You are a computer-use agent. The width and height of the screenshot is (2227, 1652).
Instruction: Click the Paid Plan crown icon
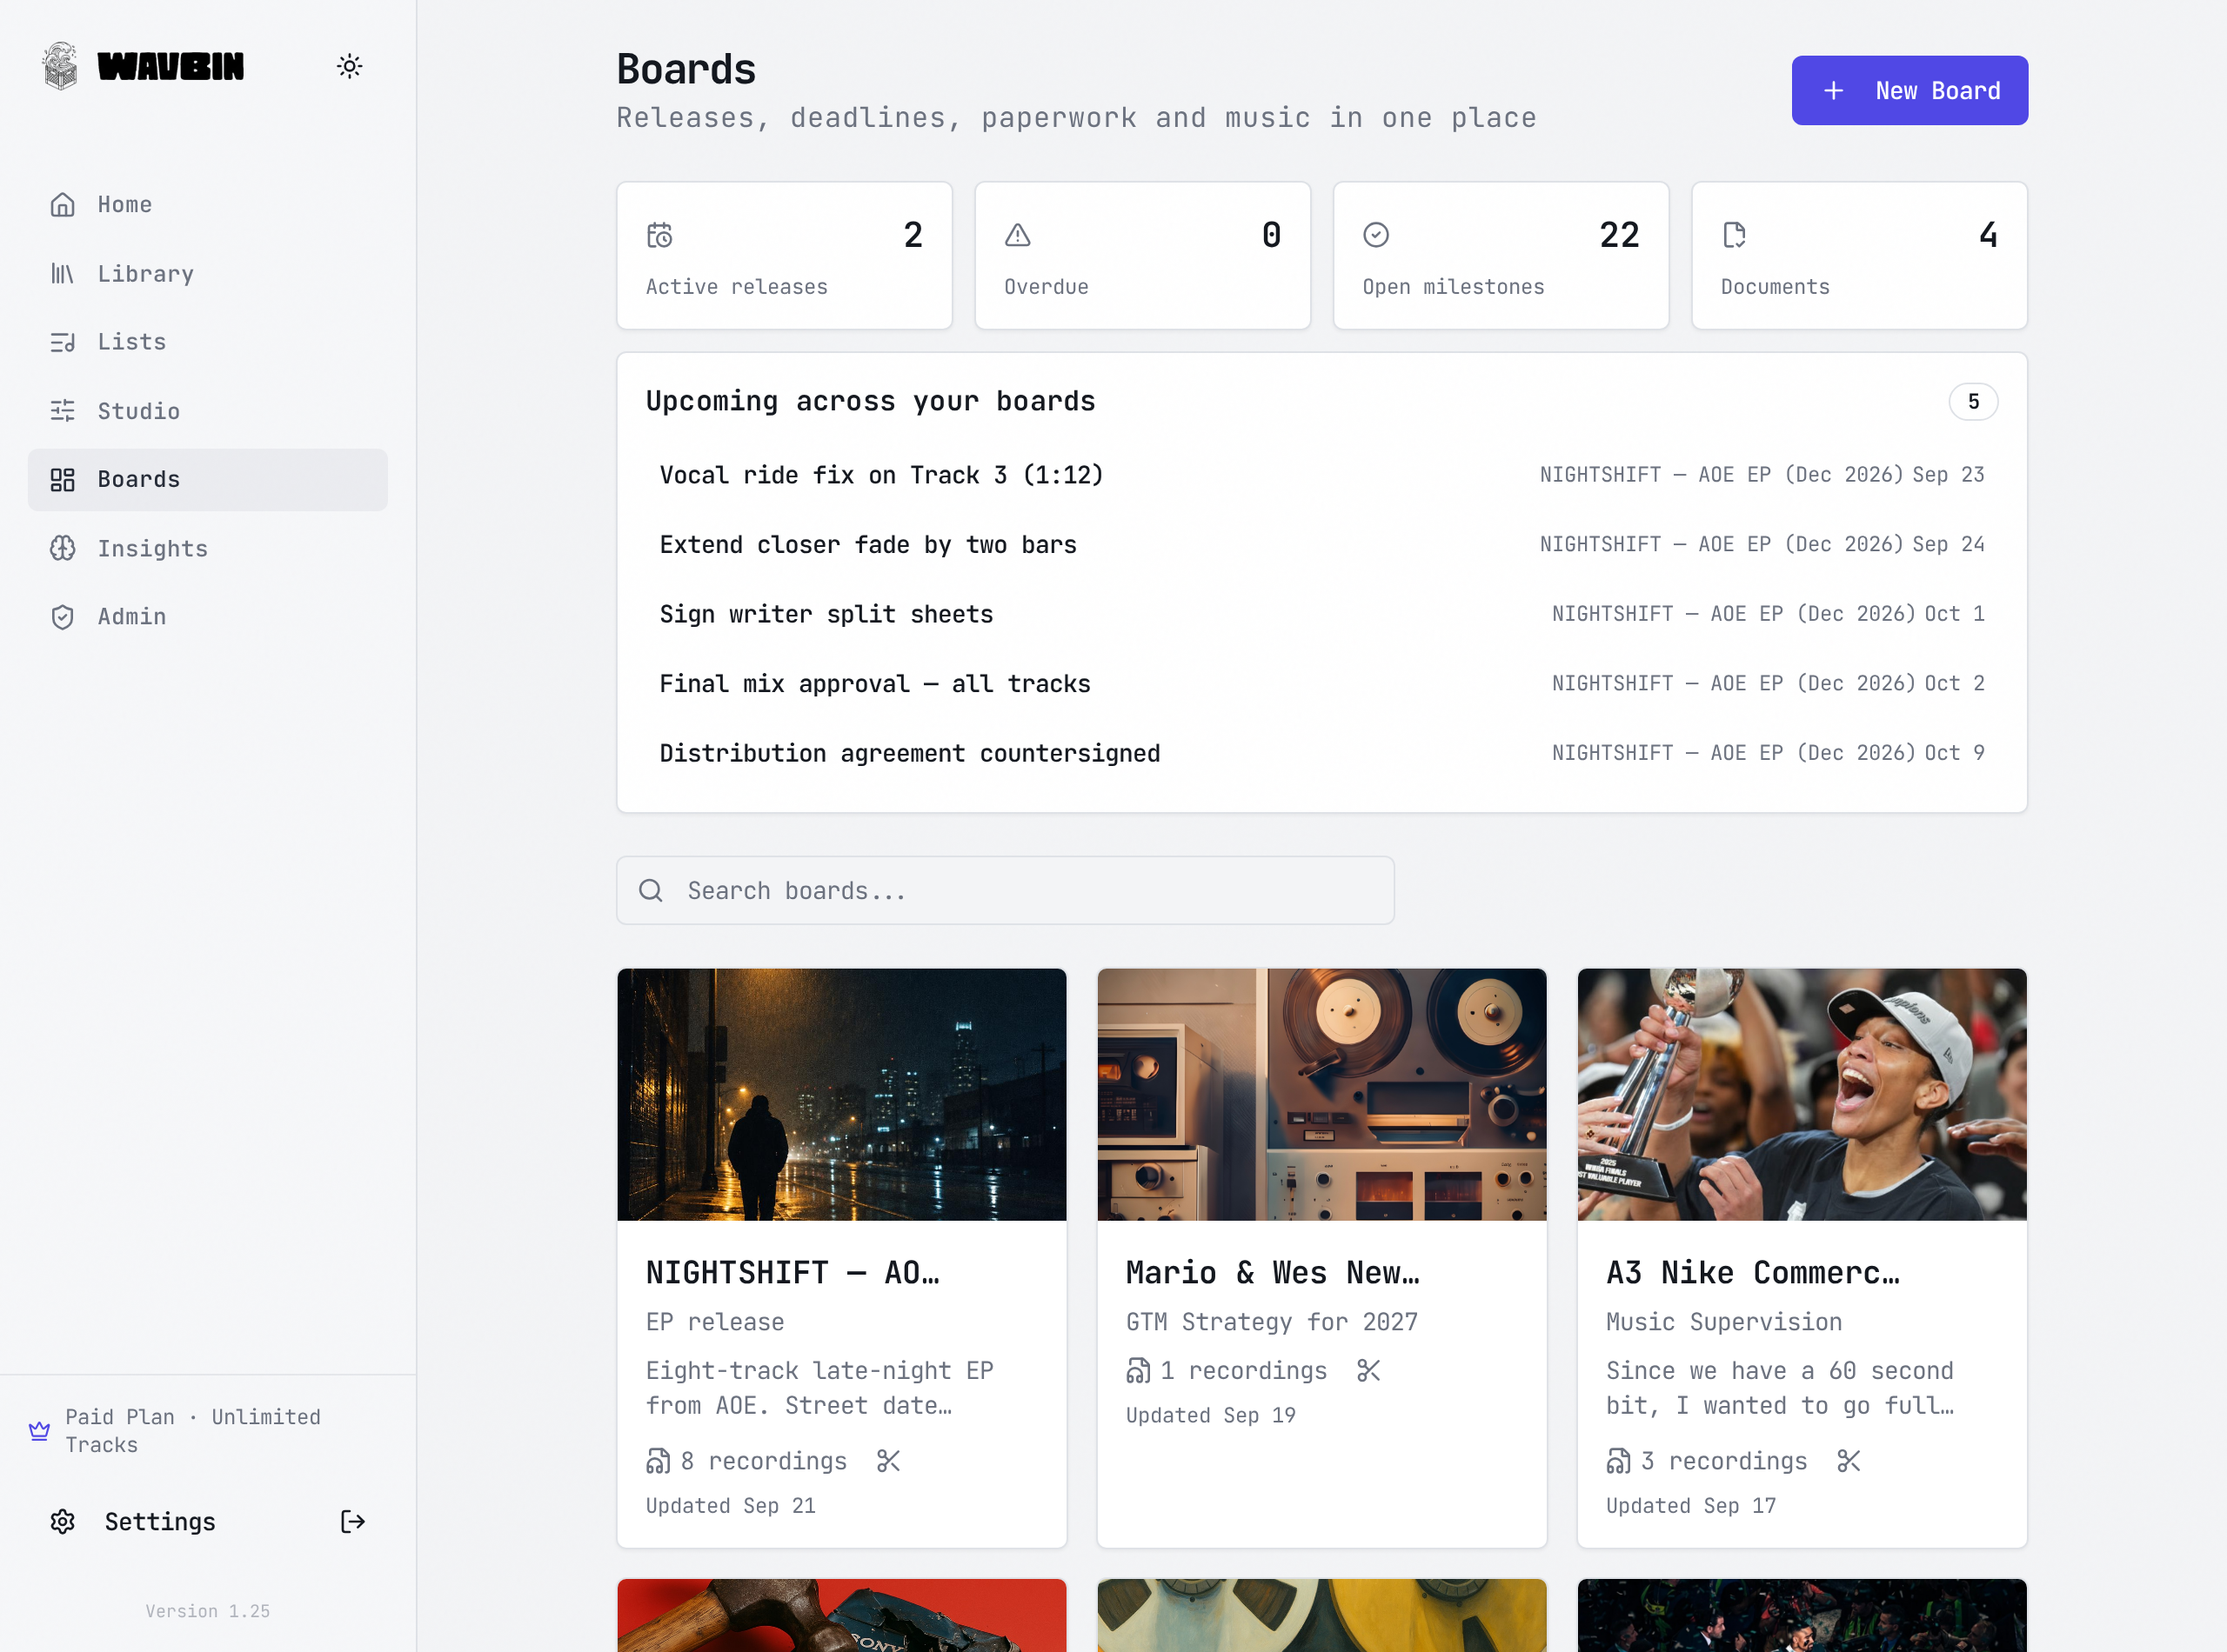39,1431
